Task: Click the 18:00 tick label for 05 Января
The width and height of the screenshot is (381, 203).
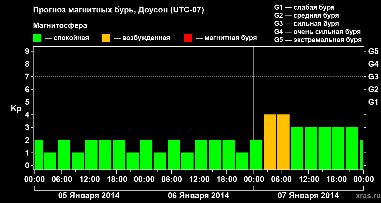Action: point(117,179)
